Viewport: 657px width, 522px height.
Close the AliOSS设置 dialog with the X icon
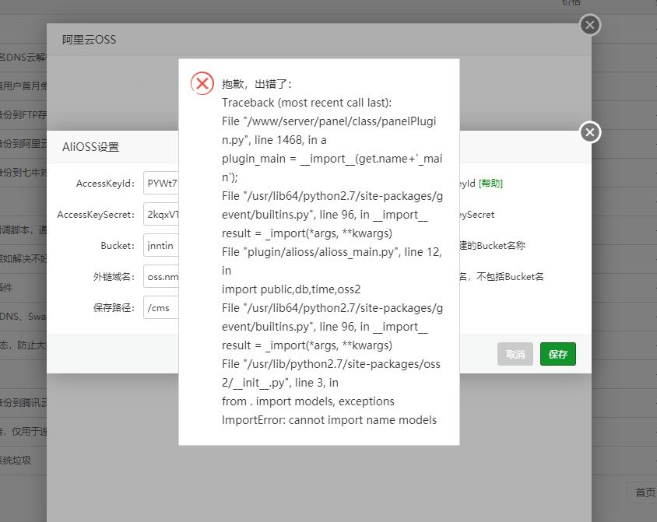point(590,132)
